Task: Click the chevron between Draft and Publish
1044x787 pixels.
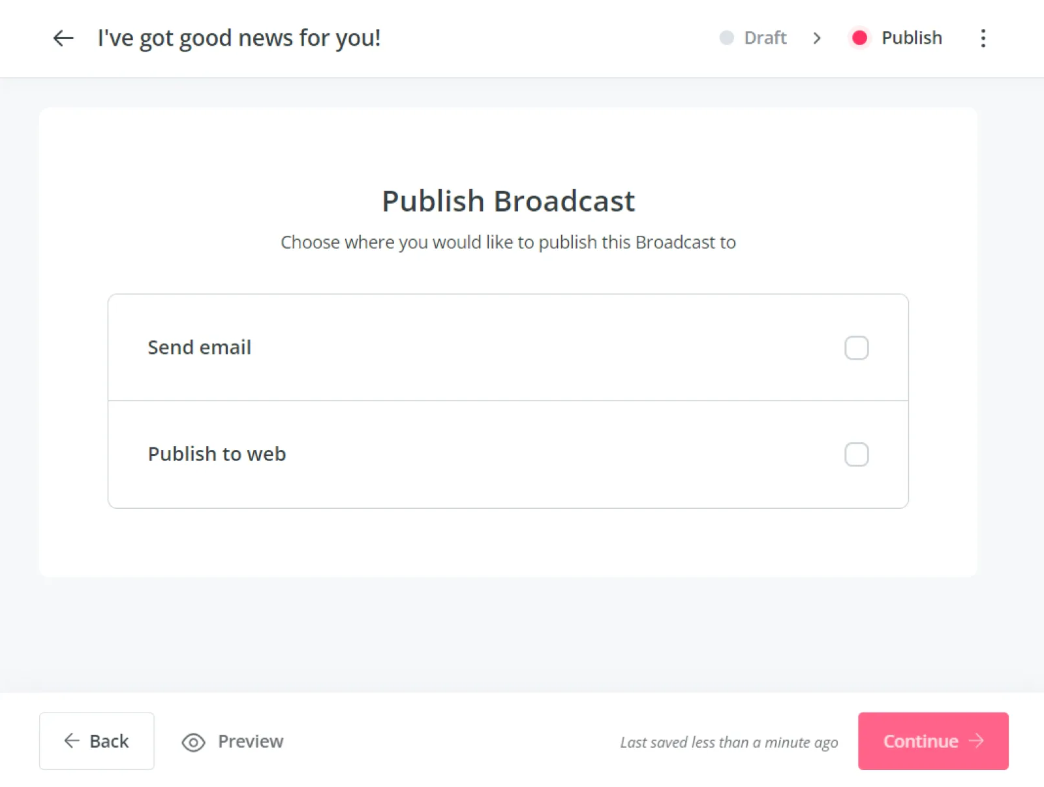Action: pyautogui.click(x=817, y=38)
